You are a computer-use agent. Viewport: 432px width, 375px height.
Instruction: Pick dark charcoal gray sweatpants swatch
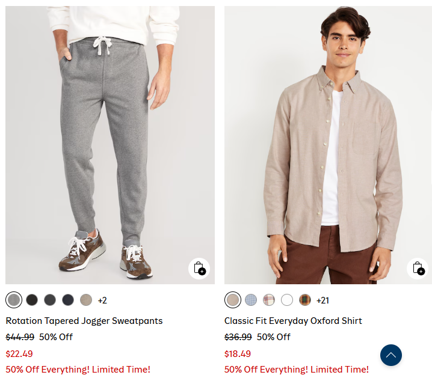point(50,300)
